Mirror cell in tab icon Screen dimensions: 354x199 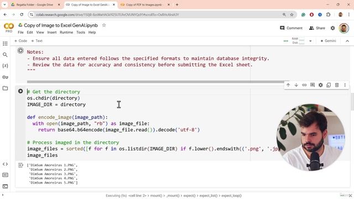point(329,85)
